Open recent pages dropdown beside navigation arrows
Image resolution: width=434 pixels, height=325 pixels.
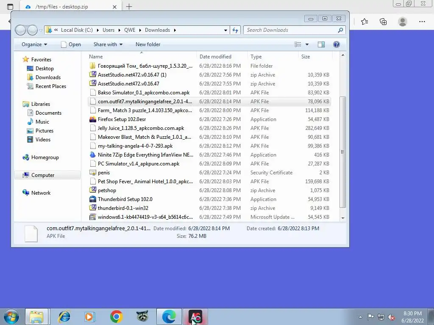(x=41, y=30)
